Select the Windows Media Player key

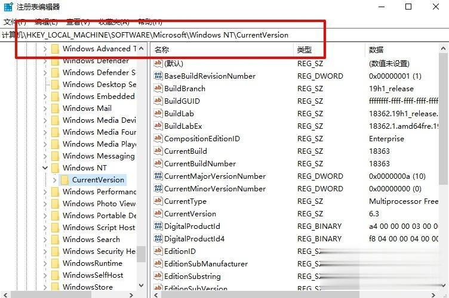pos(99,144)
